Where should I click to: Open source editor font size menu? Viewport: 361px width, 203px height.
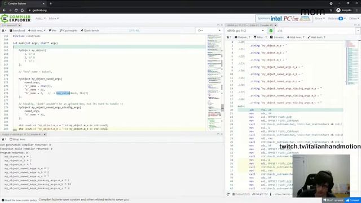(x=4, y=30)
